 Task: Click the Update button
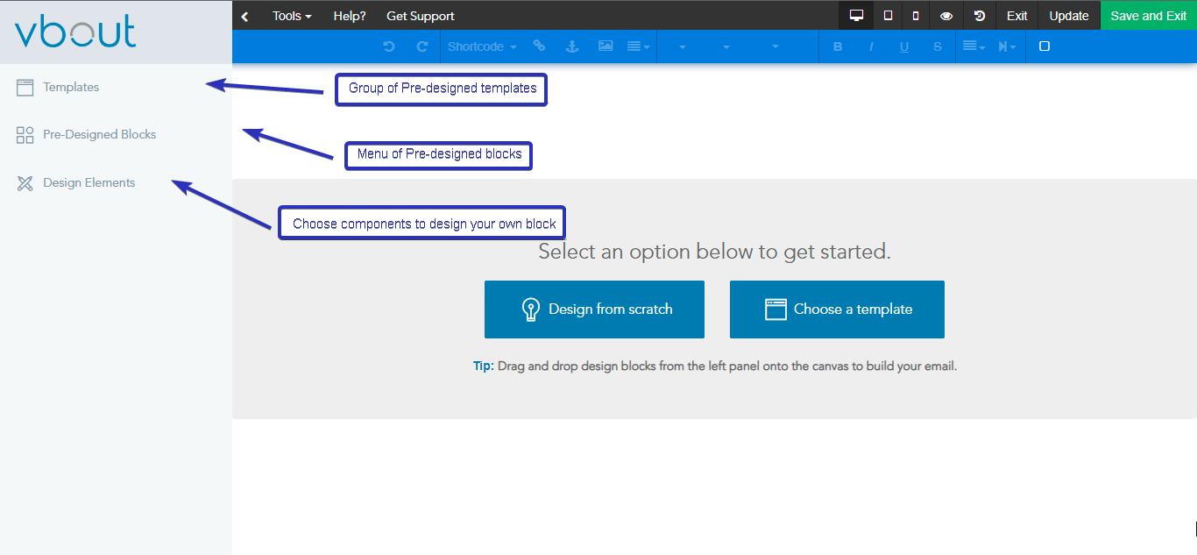pyautogui.click(x=1069, y=16)
